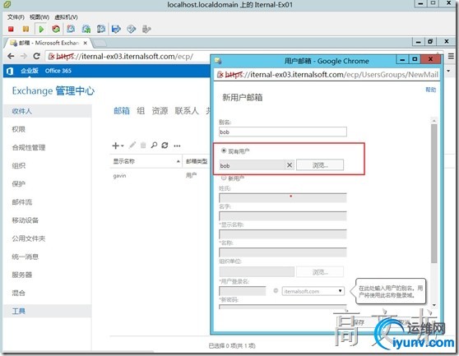Open the add mailbox dropdown arrow
459x356 pixels.
[122, 146]
